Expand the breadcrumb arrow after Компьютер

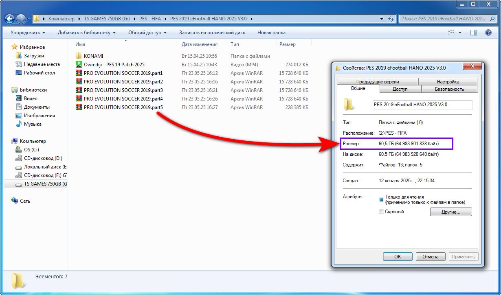click(79, 19)
